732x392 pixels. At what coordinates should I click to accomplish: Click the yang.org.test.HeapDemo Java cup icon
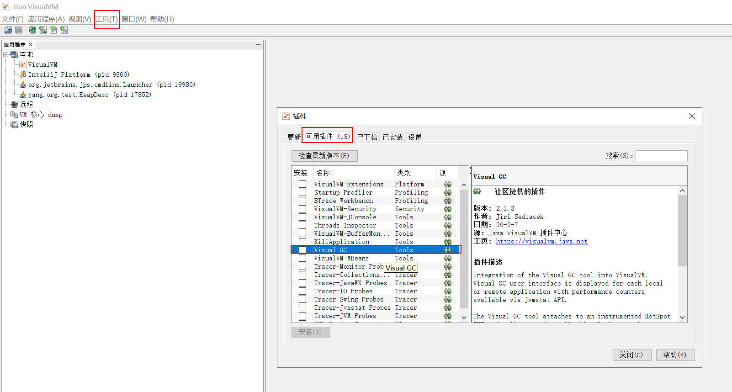23,95
